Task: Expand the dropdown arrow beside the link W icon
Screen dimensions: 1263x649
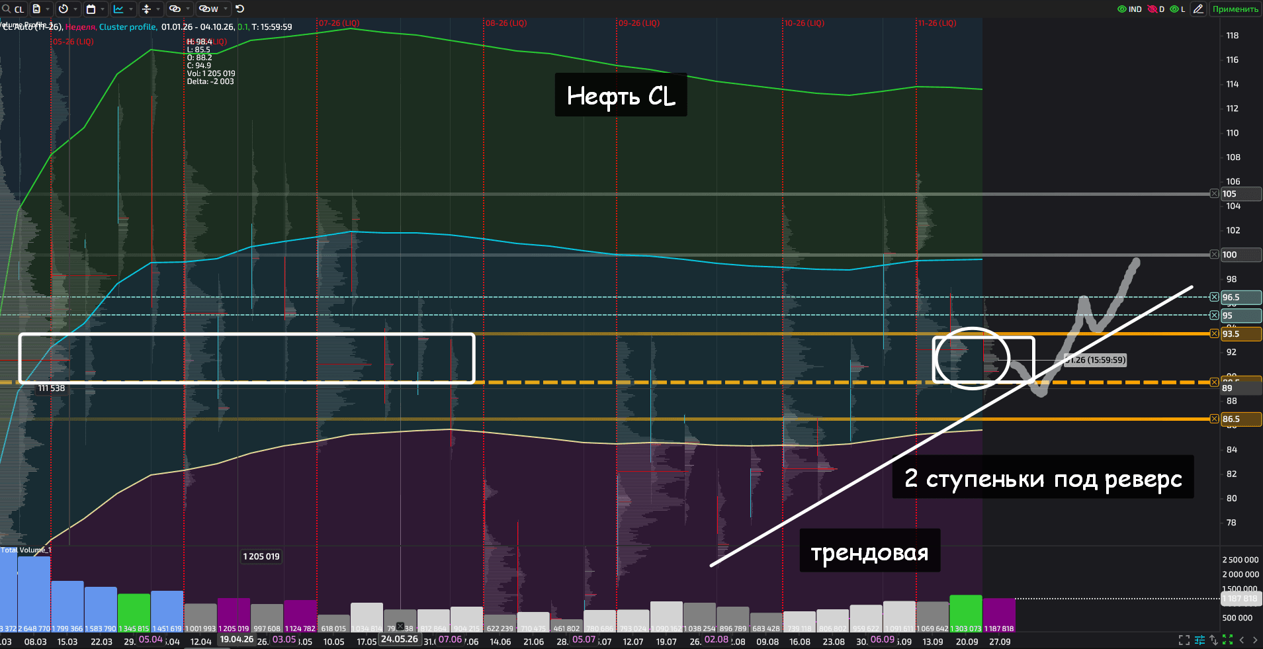Action: 226,9
